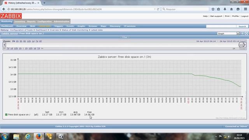Click the Zabbix search input field
Viewport: 249px width, 140px height.
click(221, 26)
